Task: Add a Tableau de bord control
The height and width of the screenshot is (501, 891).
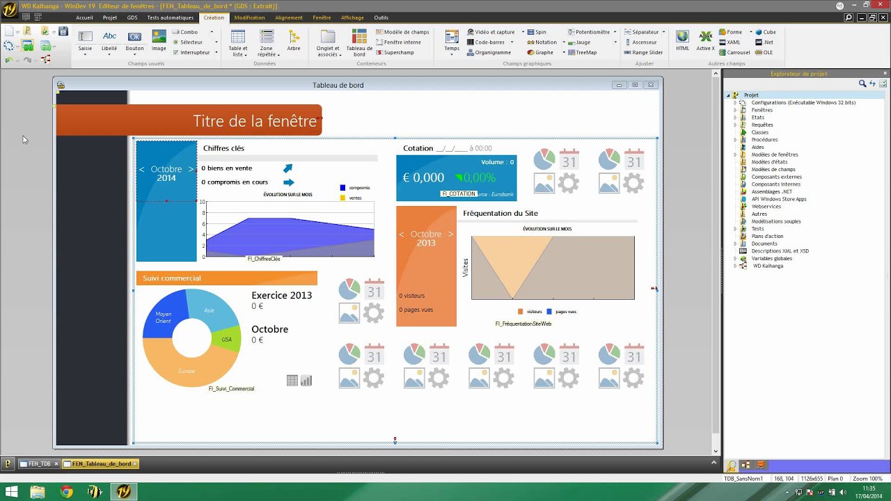Action: [x=359, y=43]
